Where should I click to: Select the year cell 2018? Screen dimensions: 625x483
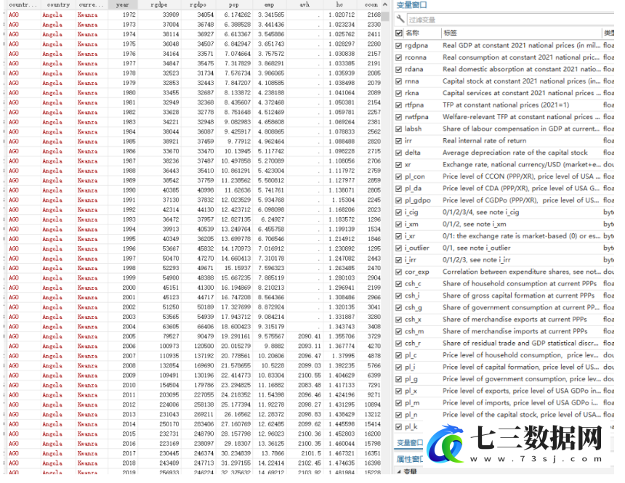point(129,463)
